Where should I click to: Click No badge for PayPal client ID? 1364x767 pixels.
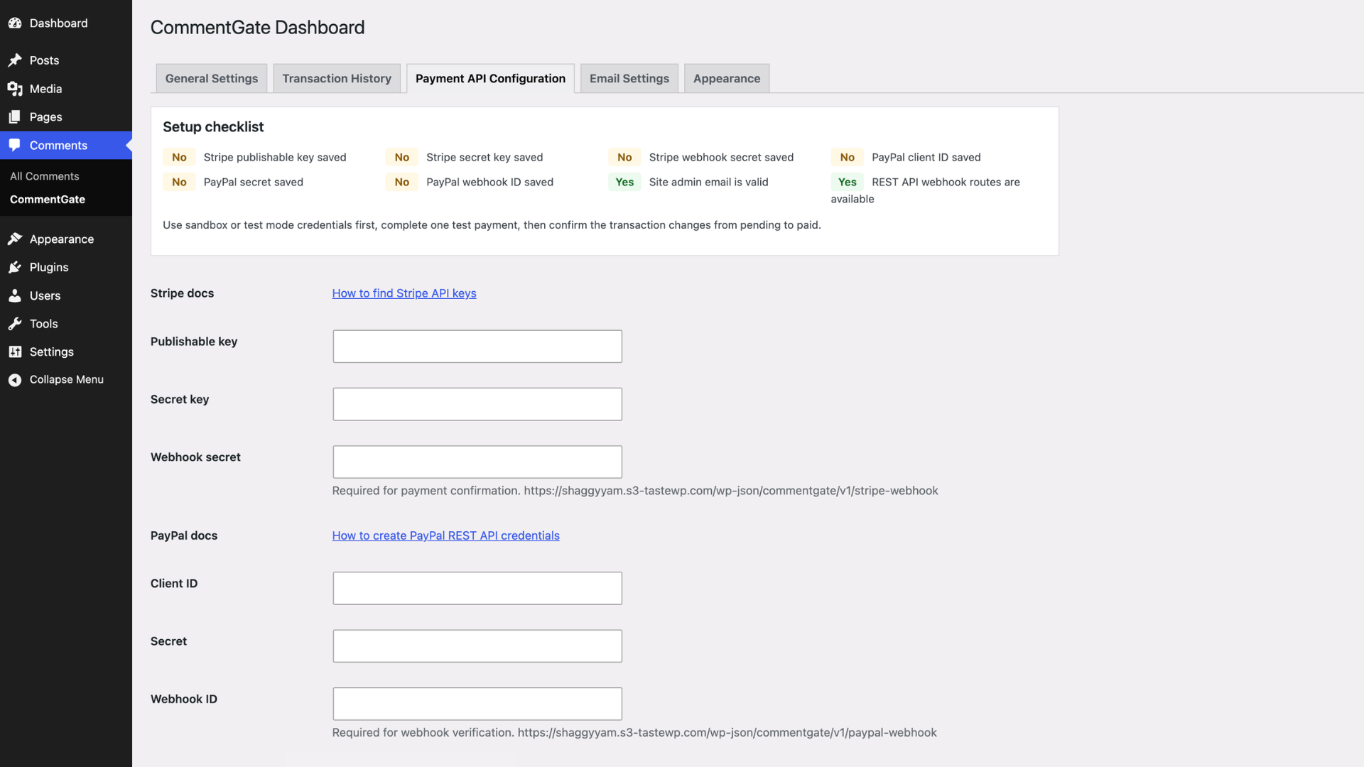(848, 158)
